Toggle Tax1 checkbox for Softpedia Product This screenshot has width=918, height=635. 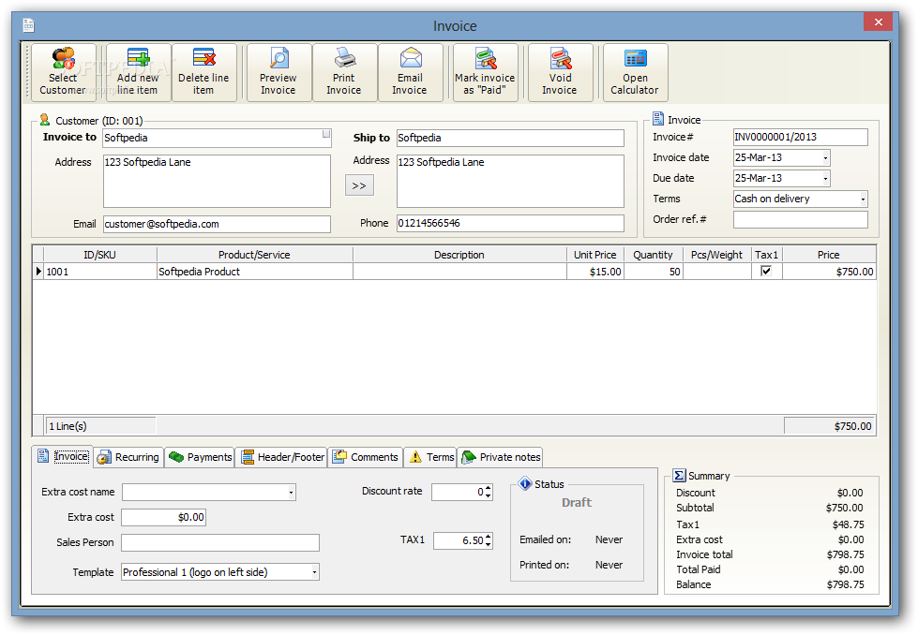pyautogui.click(x=766, y=271)
